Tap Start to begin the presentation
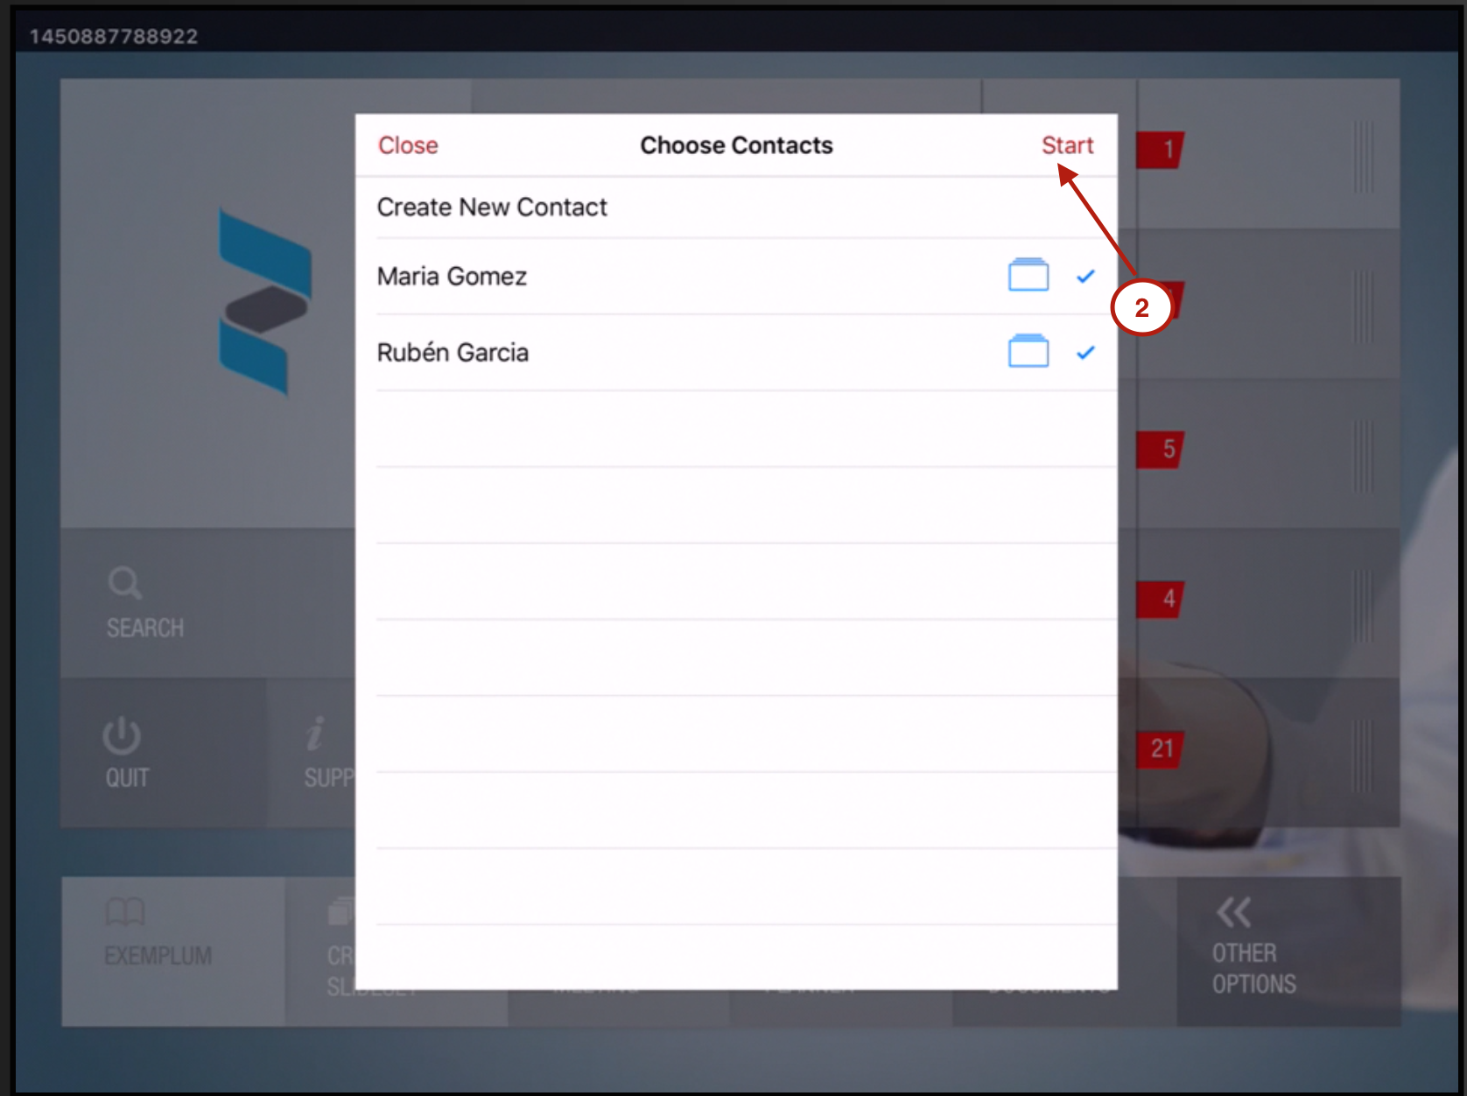This screenshot has height=1096, width=1467. [1067, 145]
